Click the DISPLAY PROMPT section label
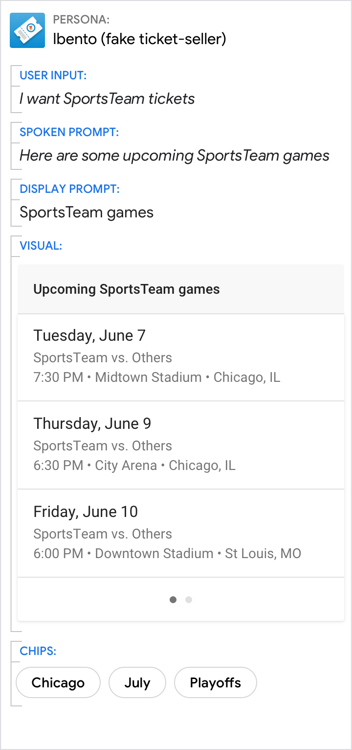Viewport: 352px width, 750px height. point(70,189)
